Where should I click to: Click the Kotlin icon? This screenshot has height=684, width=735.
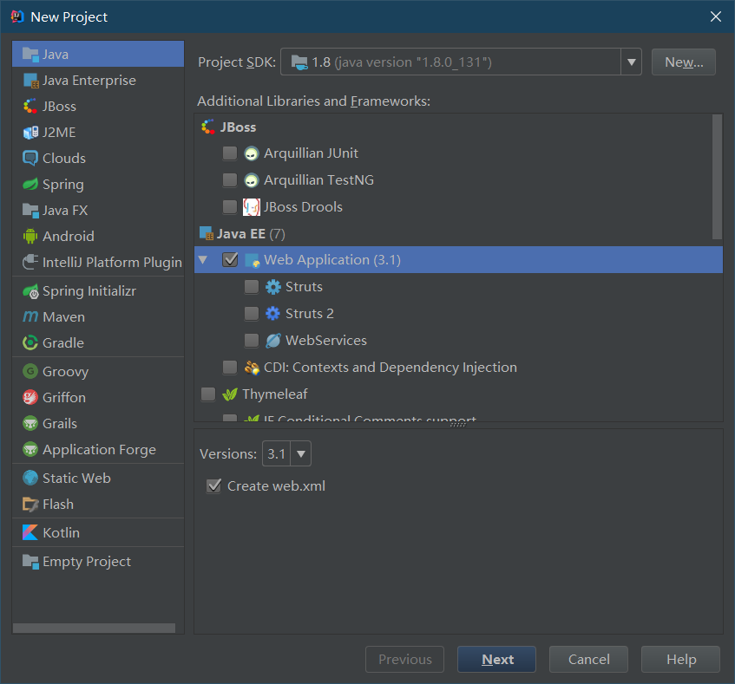[30, 533]
